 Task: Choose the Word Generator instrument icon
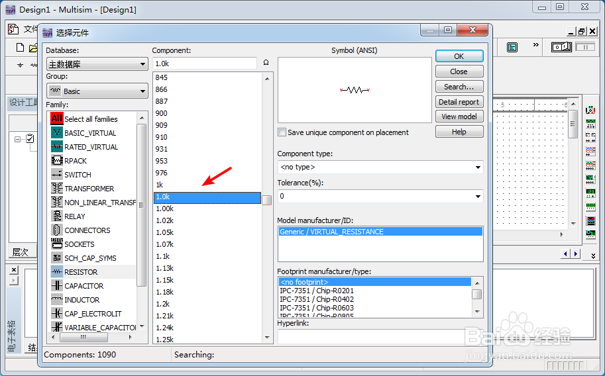pyautogui.click(x=590, y=207)
